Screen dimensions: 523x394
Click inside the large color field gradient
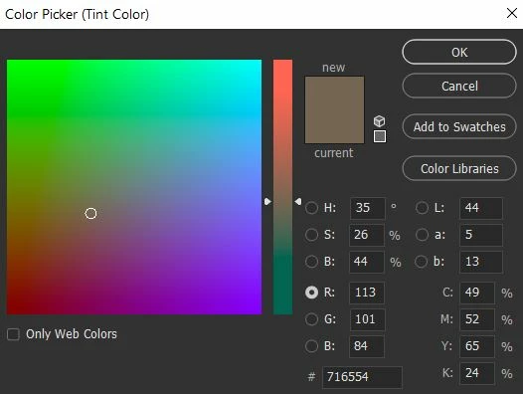(x=134, y=187)
